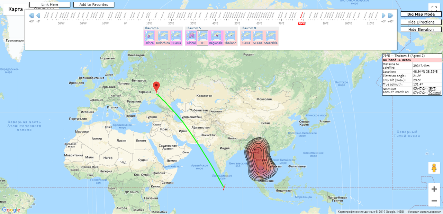Click the 100°E longitude label on ruler
This screenshot has width=443, height=214.
pos(348,23)
